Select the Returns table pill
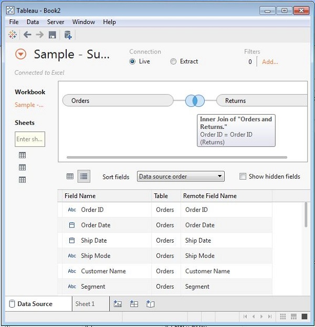Screen dimensions: 315x327 click(x=262, y=101)
